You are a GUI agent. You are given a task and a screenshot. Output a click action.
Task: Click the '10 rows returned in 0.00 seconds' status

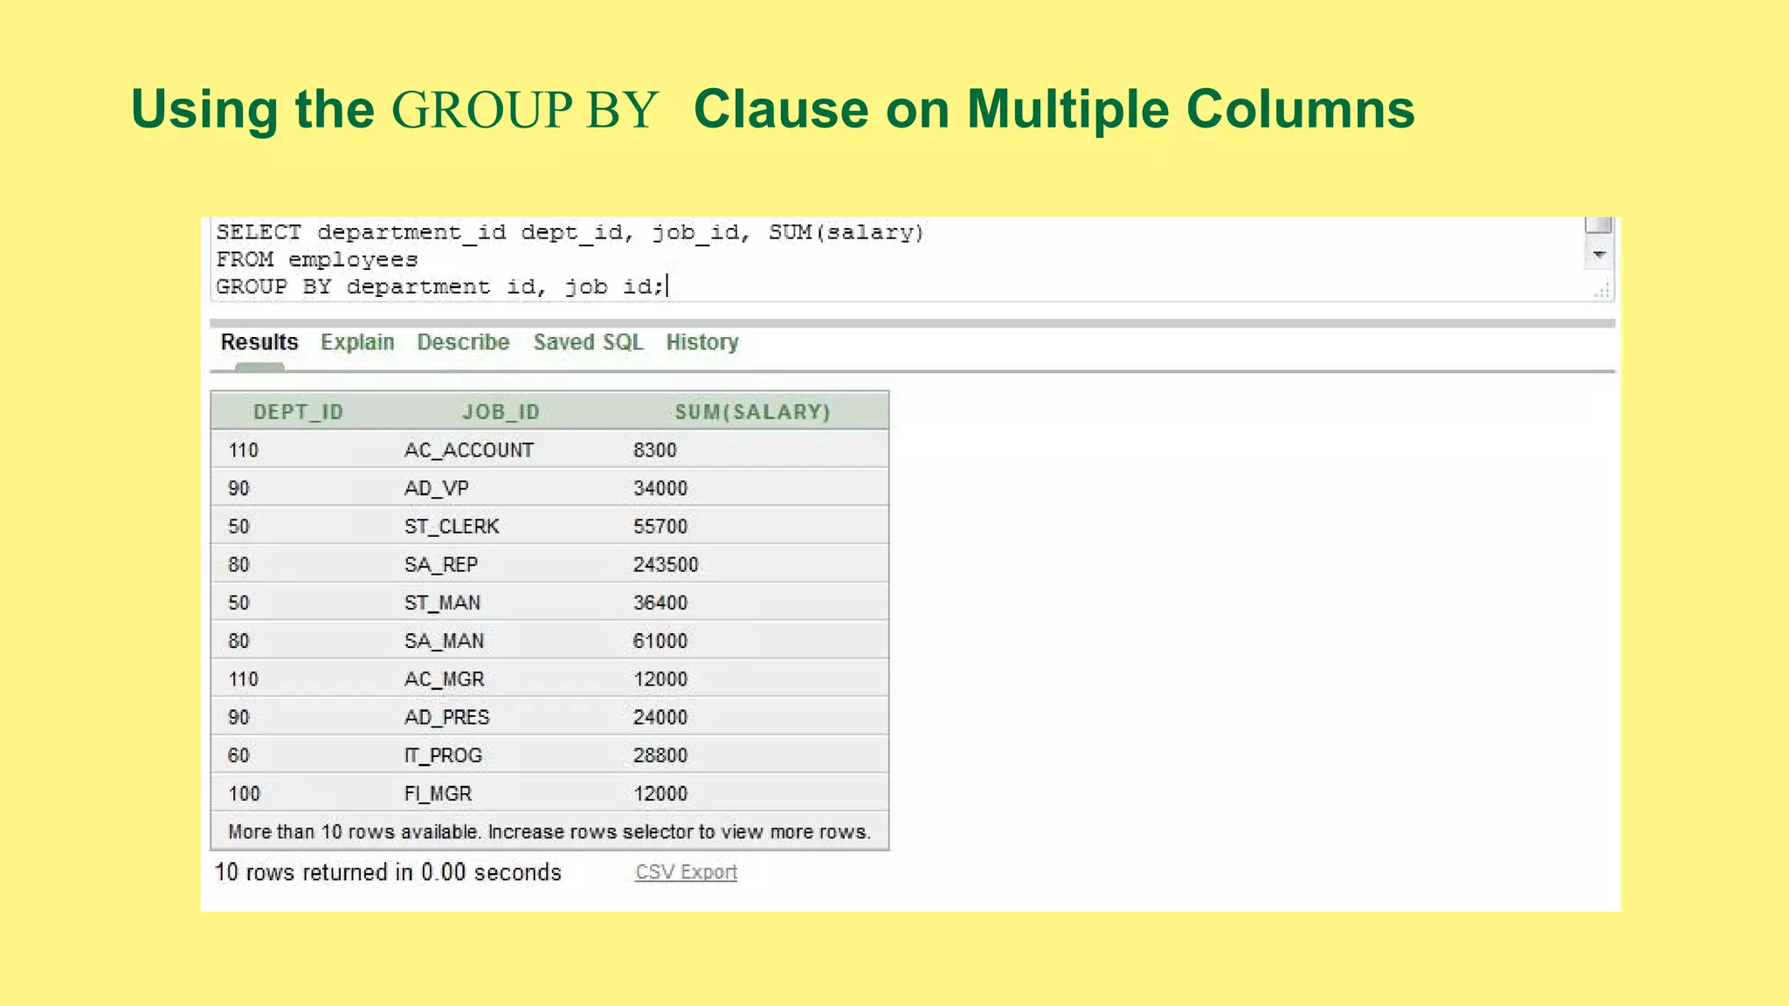[388, 872]
